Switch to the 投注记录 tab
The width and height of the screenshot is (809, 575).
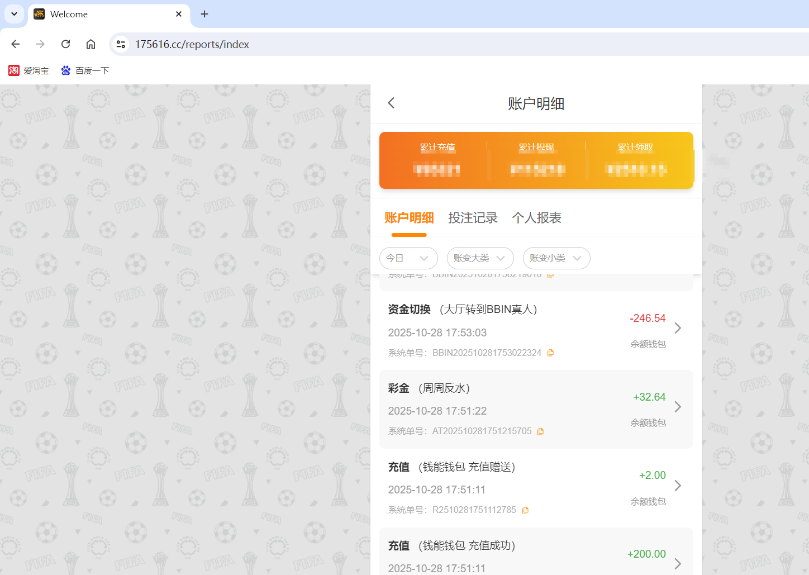coord(473,218)
